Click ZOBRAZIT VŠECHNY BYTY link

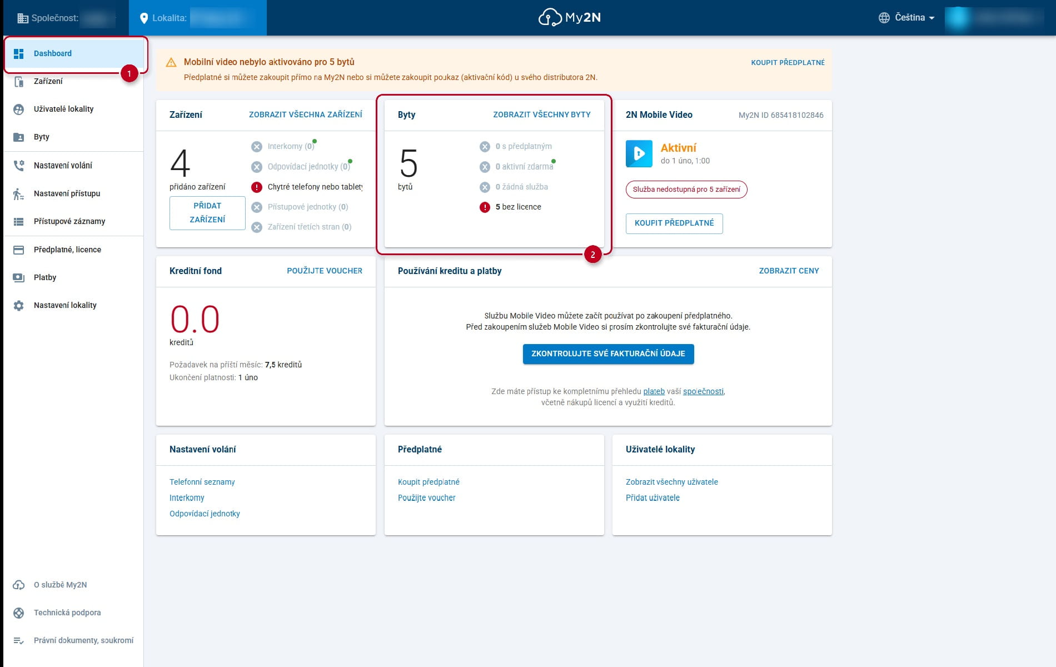[541, 115]
